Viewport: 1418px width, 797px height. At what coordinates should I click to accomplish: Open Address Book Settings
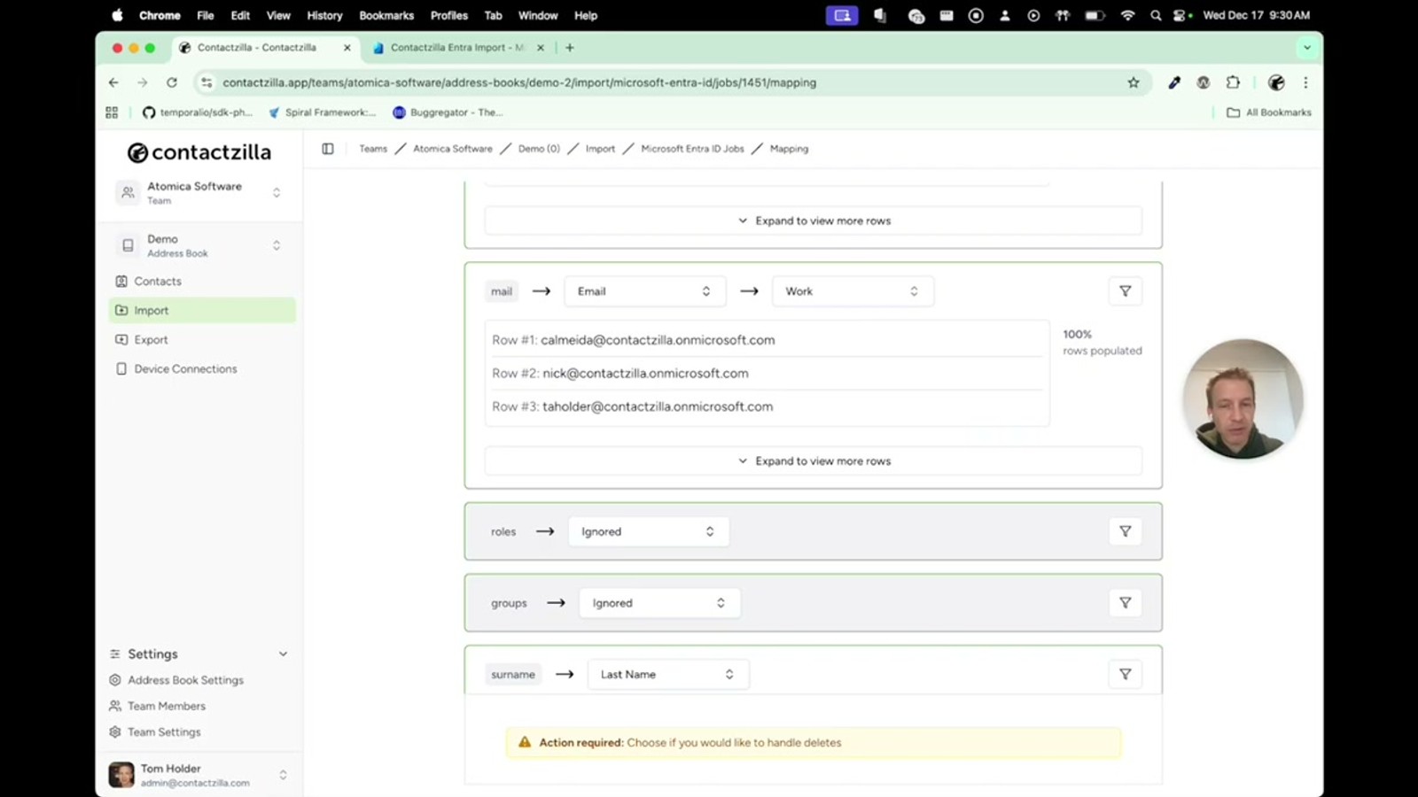pos(185,680)
